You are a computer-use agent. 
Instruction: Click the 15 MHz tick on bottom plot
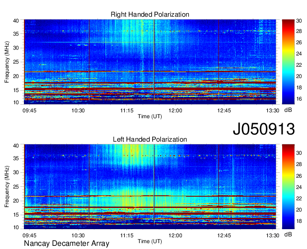[16, 215]
